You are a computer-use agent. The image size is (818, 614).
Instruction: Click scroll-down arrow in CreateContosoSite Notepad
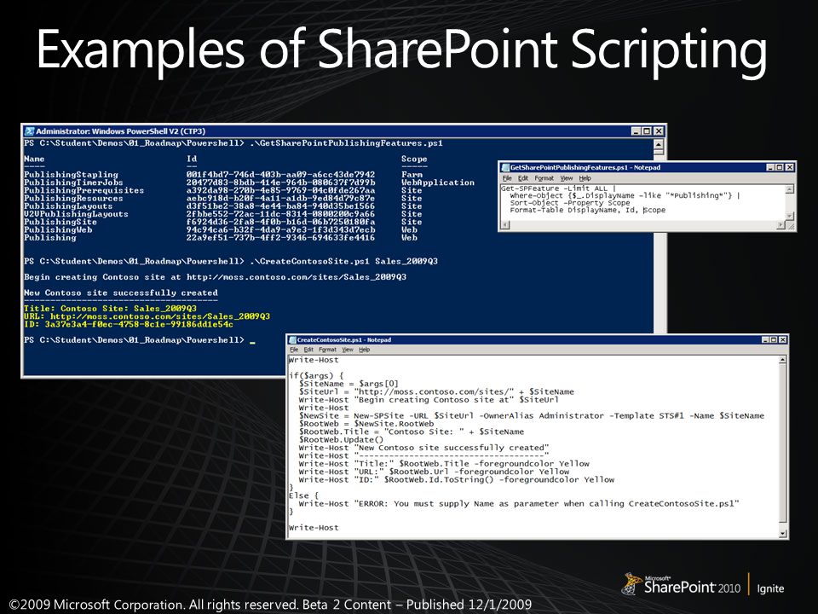(782, 533)
